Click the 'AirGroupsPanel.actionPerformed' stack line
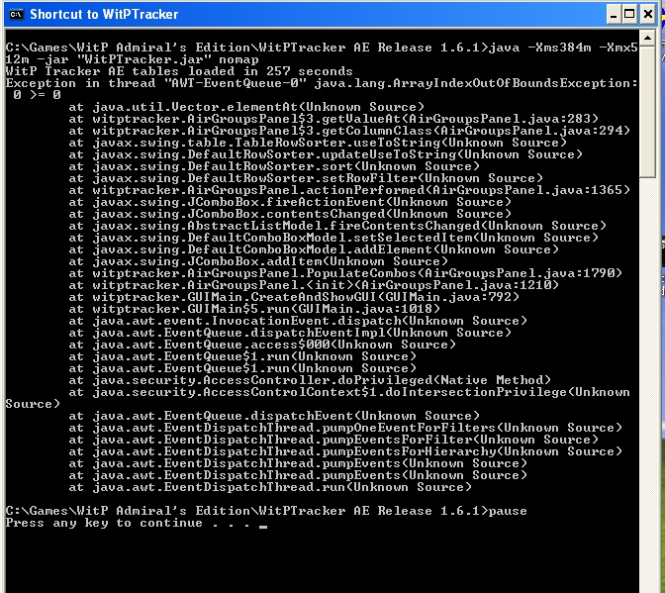Screen dimensions: 665x593 tap(349, 190)
